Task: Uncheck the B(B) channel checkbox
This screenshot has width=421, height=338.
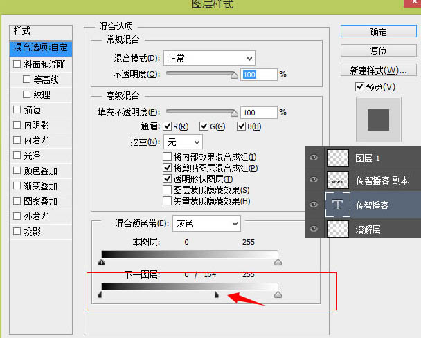Action: [241, 126]
